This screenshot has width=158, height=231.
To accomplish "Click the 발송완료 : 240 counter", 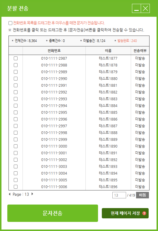I will click(x=127, y=41).
